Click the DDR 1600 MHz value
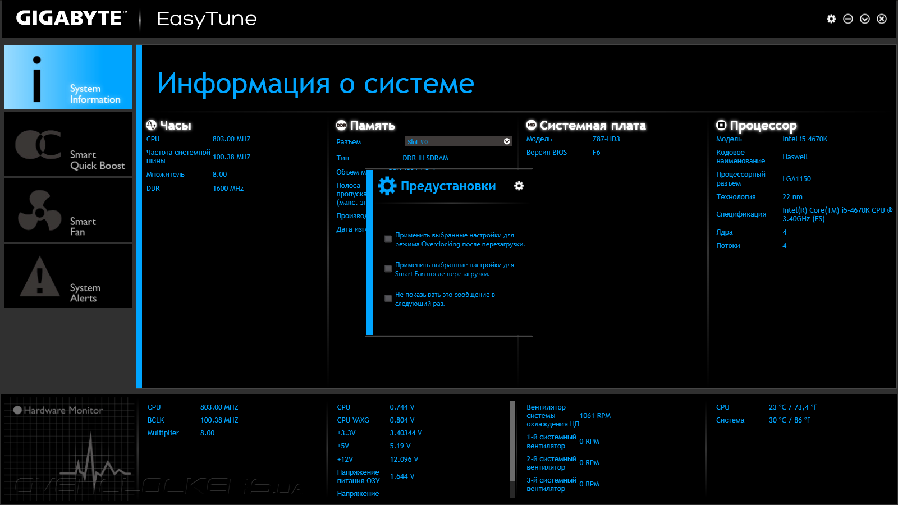Image resolution: width=898 pixels, height=505 pixels. [228, 189]
